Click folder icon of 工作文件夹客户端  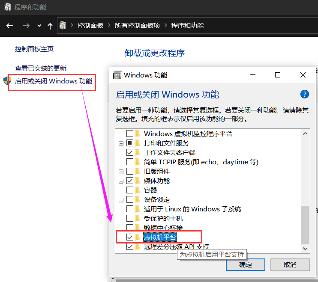[x=138, y=152]
